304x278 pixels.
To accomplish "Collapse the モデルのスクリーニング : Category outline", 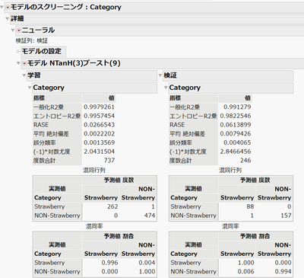I will click(2, 8).
